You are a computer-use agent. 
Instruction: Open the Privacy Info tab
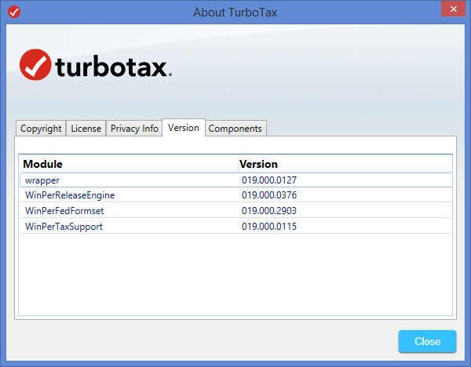click(x=134, y=129)
